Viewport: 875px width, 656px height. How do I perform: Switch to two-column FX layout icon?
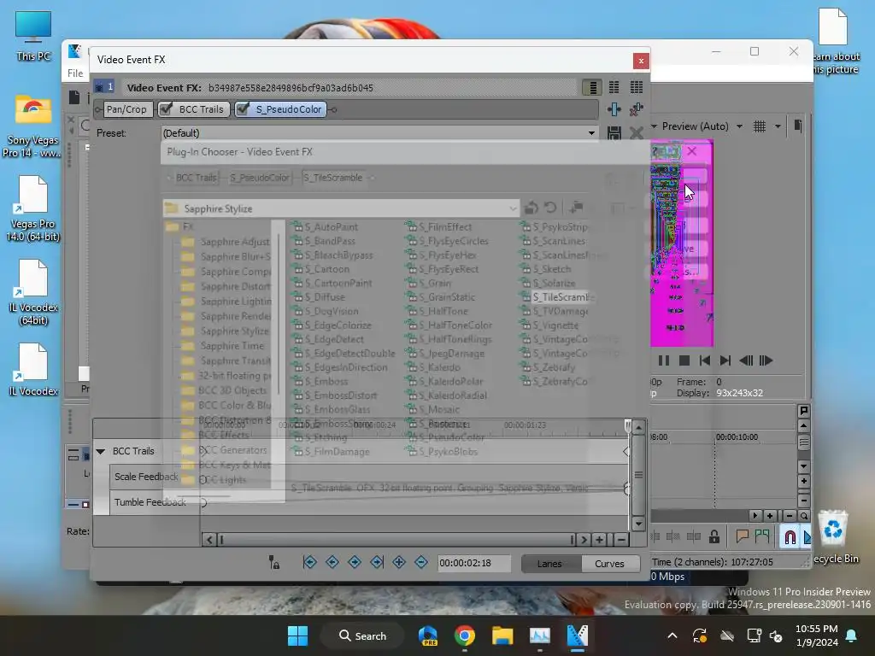point(614,88)
